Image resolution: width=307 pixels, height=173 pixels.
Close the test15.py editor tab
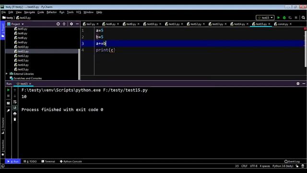(x=269, y=24)
